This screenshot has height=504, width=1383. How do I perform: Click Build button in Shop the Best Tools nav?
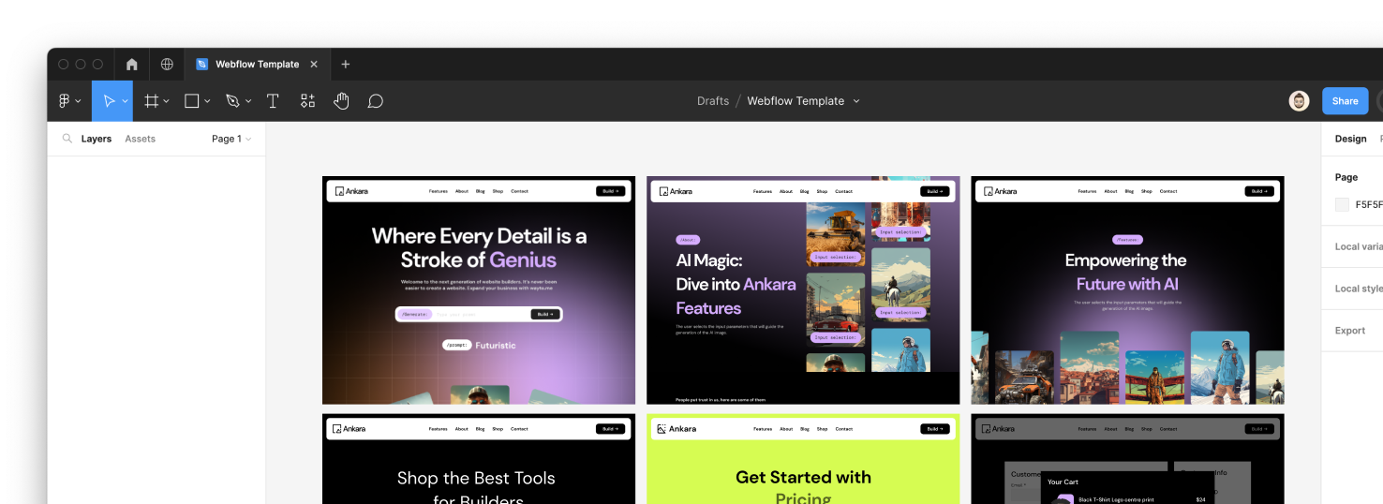tap(609, 429)
